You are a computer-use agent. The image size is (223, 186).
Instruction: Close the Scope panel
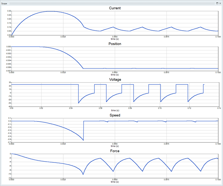[220, 3]
